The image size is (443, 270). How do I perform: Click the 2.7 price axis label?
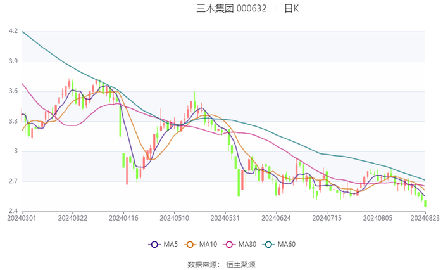[x=13, y=181]
